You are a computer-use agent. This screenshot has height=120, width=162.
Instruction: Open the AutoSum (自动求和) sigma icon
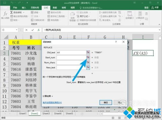(x=12, y=12)
